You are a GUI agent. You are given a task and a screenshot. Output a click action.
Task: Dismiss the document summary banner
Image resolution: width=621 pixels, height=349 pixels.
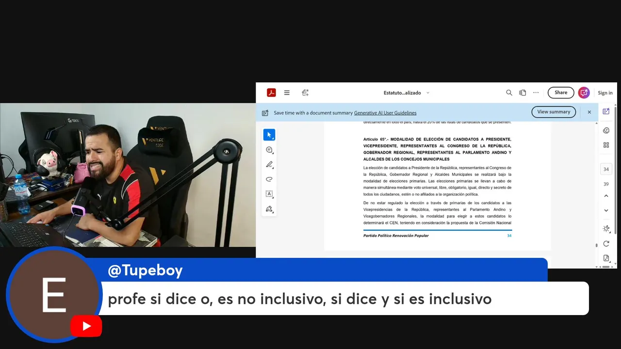(x=589, y=112)
